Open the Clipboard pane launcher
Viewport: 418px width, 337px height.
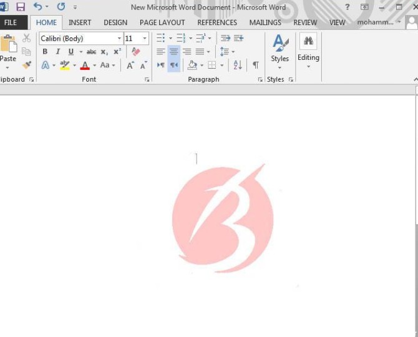click(32, 79)
